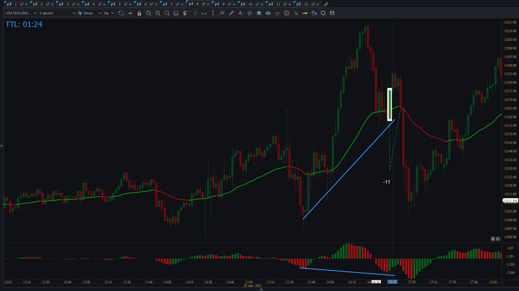Toggle the crosshair cursor tool
Screen dimensions: 519x291
296,13
